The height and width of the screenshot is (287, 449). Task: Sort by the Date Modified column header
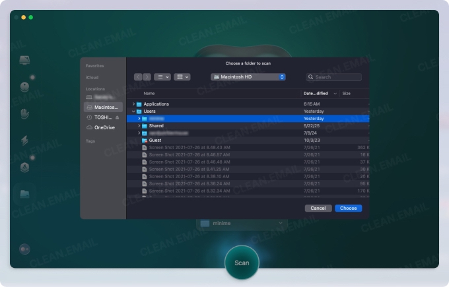pyautogui.click(x=316, y=93)
